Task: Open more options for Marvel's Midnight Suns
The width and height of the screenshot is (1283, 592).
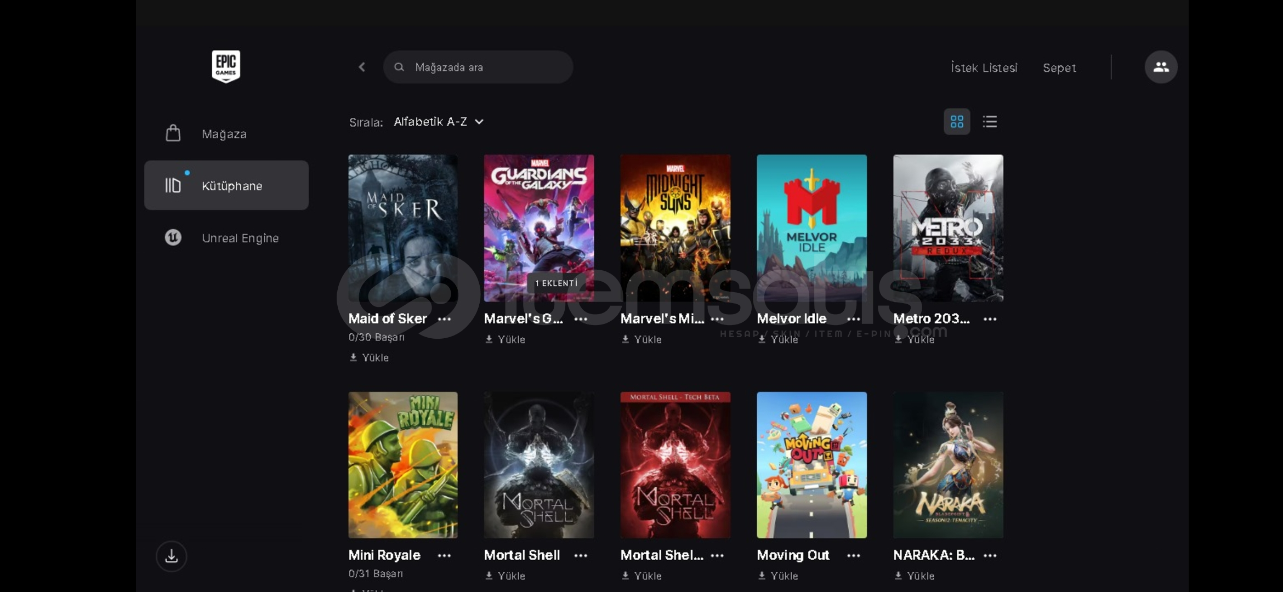Action: pyautogui.click(x=717, y=319)
